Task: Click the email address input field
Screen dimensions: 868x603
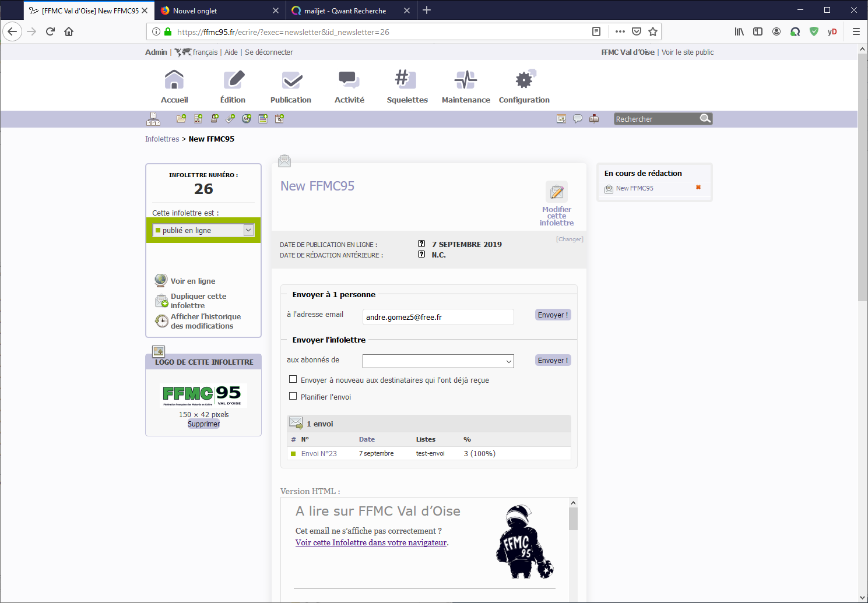Action: point(438,317)
